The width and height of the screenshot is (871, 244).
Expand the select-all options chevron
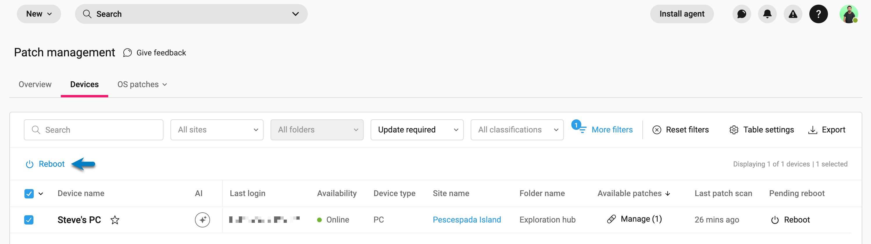(41, 194)
